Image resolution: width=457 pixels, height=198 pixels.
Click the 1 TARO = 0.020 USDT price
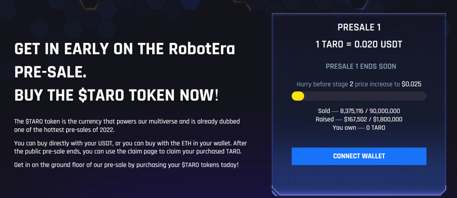click(359, 45)
